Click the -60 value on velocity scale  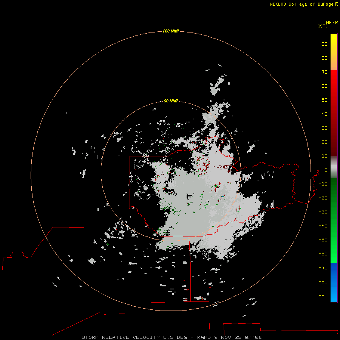point(323,254)
